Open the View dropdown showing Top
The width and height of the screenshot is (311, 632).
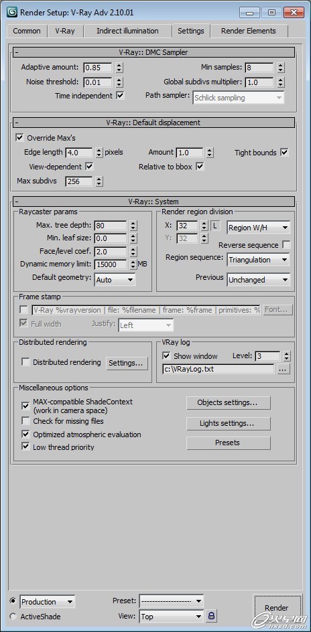pyautogui.click(x=172, y=616)
